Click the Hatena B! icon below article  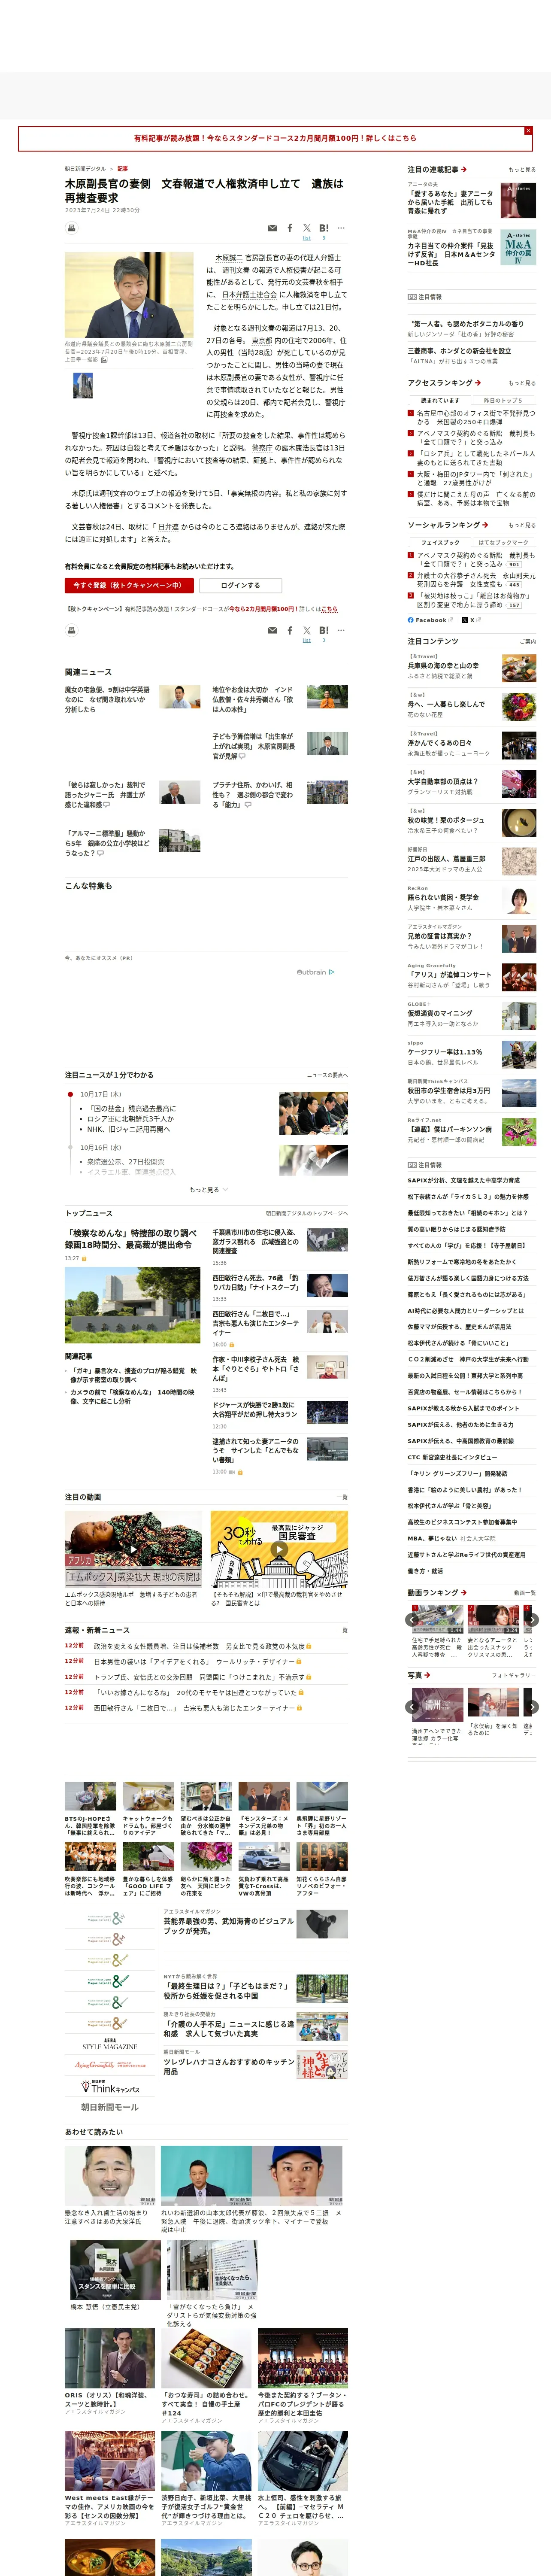click(x=324, y=630)
